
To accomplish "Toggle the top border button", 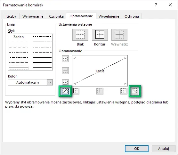I will pyautogui.click(x=65, y=59).
